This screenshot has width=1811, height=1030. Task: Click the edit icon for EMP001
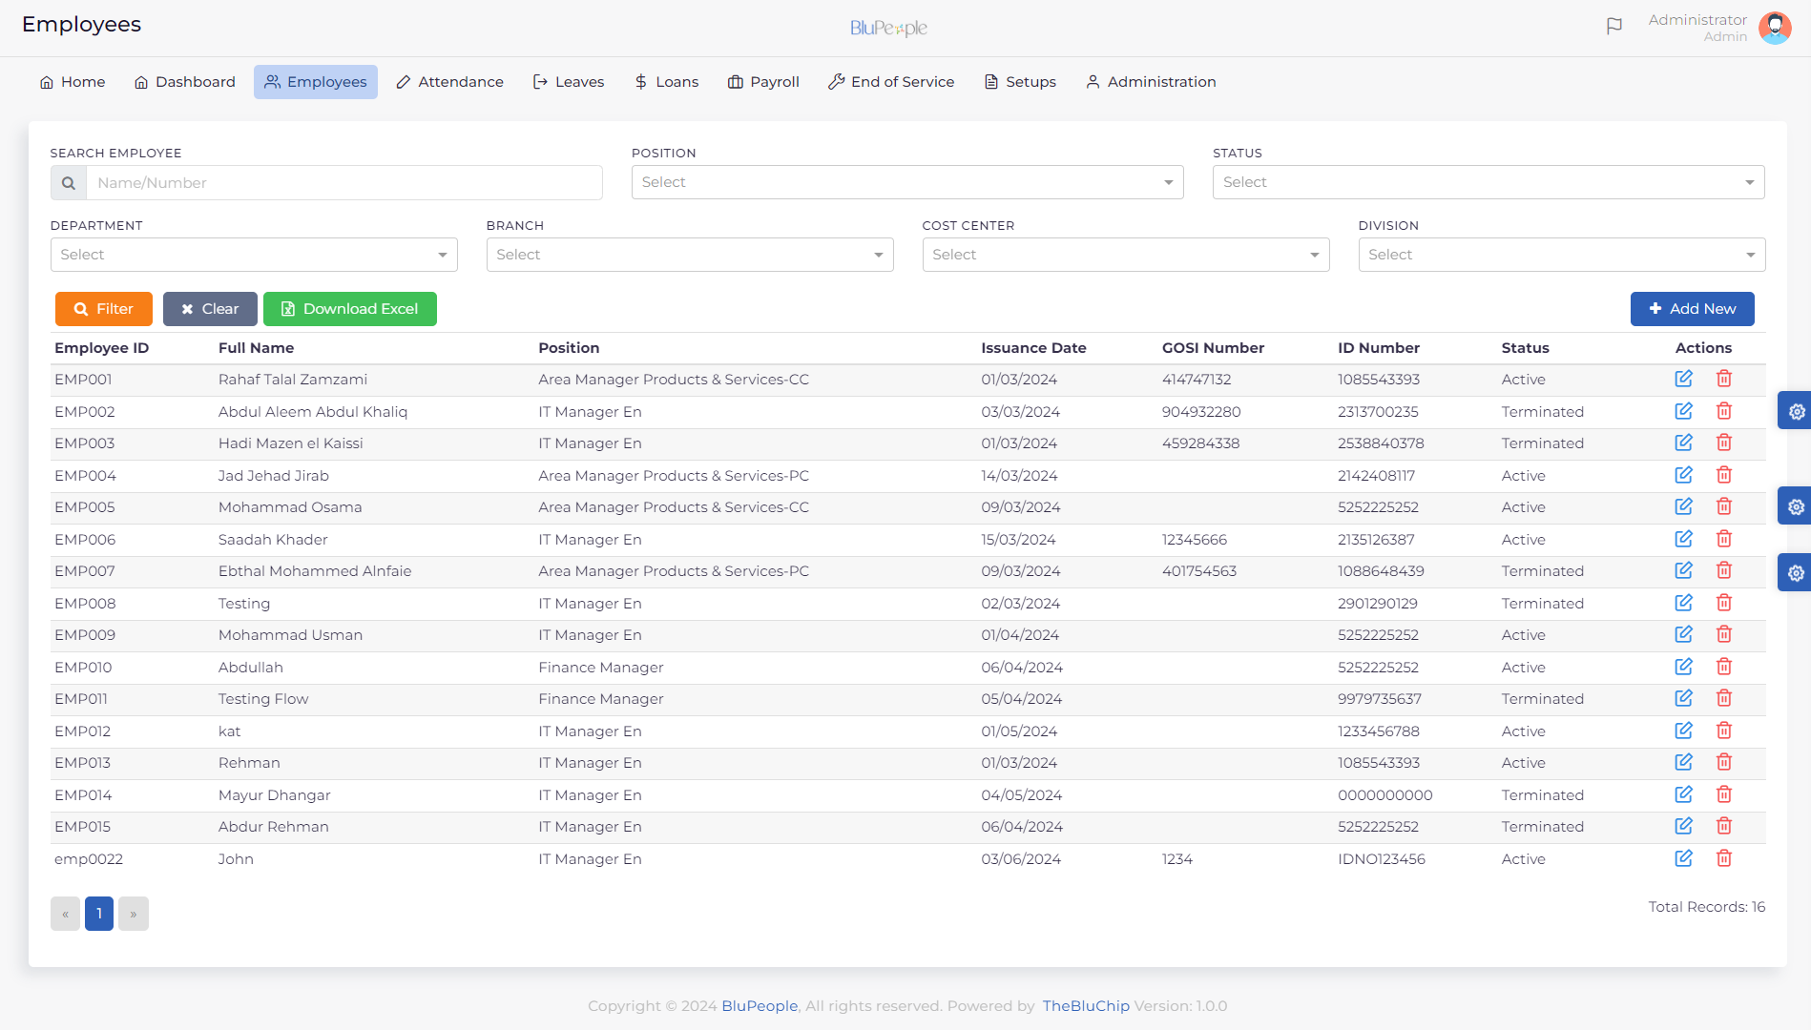tap(1683, 379)
